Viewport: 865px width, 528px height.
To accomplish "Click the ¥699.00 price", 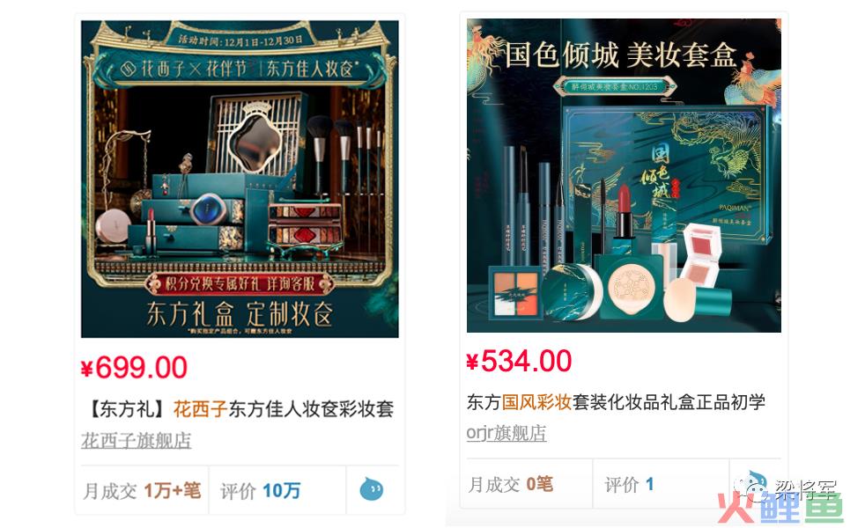I will [x=134, y=368].
